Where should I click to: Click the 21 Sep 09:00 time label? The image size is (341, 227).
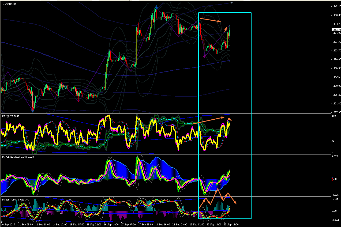click(179, 224)
